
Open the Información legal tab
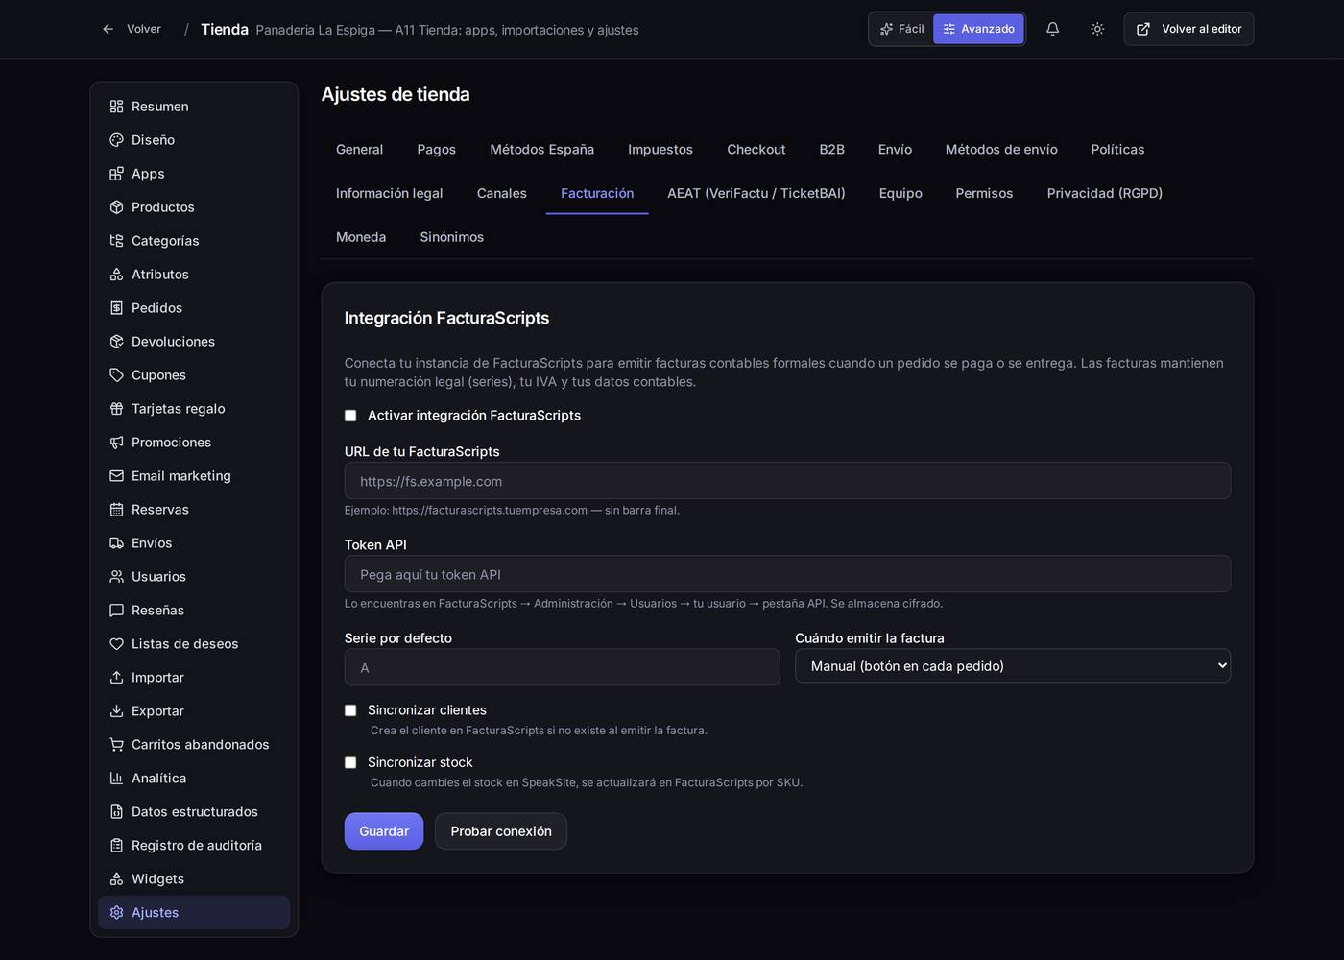coord(390,194)
